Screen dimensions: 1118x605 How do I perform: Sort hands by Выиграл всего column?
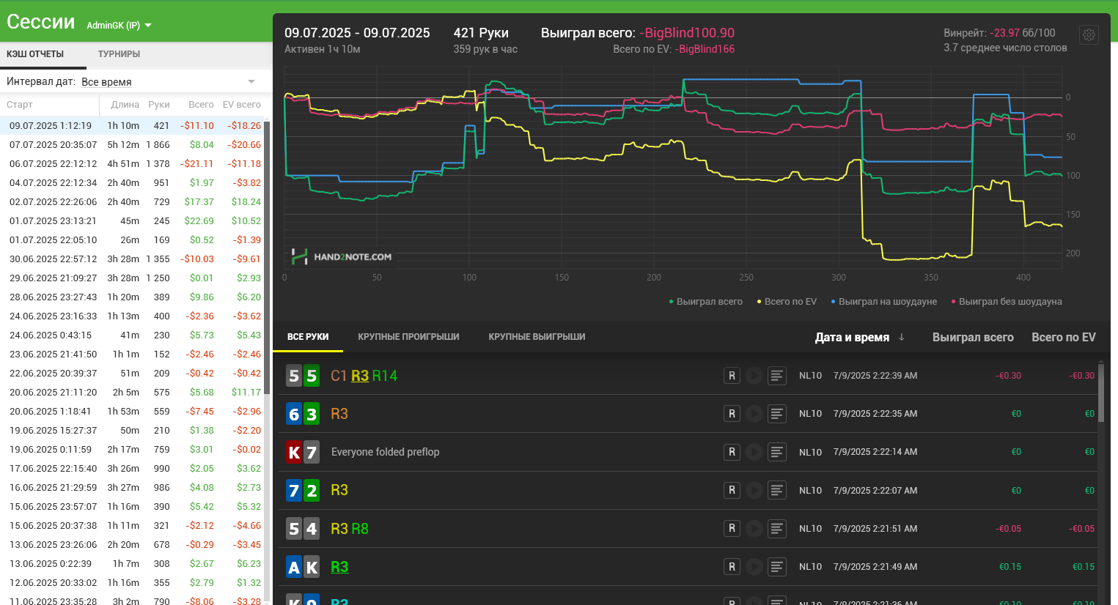coord(973,337)
